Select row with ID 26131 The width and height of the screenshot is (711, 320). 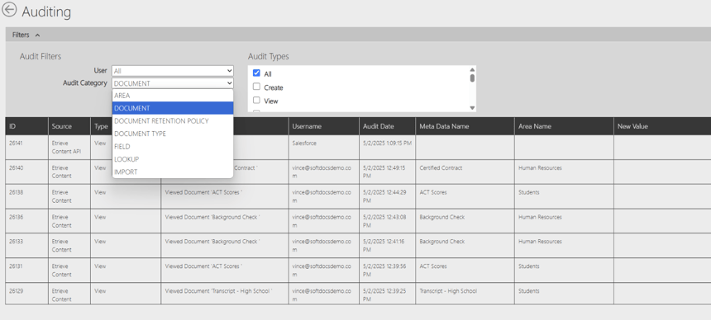tap(358, 271)
